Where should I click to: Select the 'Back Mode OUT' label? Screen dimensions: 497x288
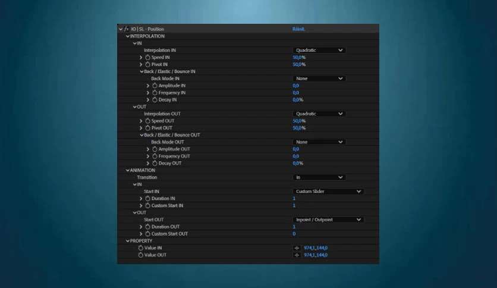coord(168,142)
